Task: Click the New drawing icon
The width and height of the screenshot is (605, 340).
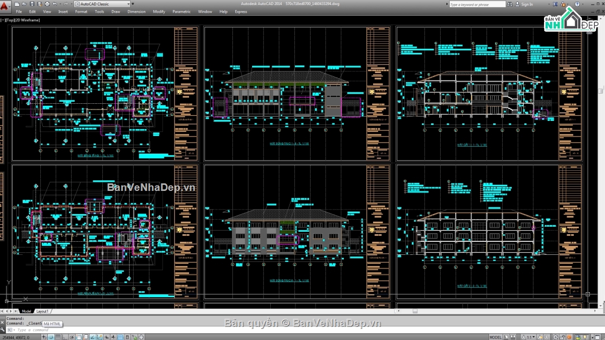Action: [17, 4]
